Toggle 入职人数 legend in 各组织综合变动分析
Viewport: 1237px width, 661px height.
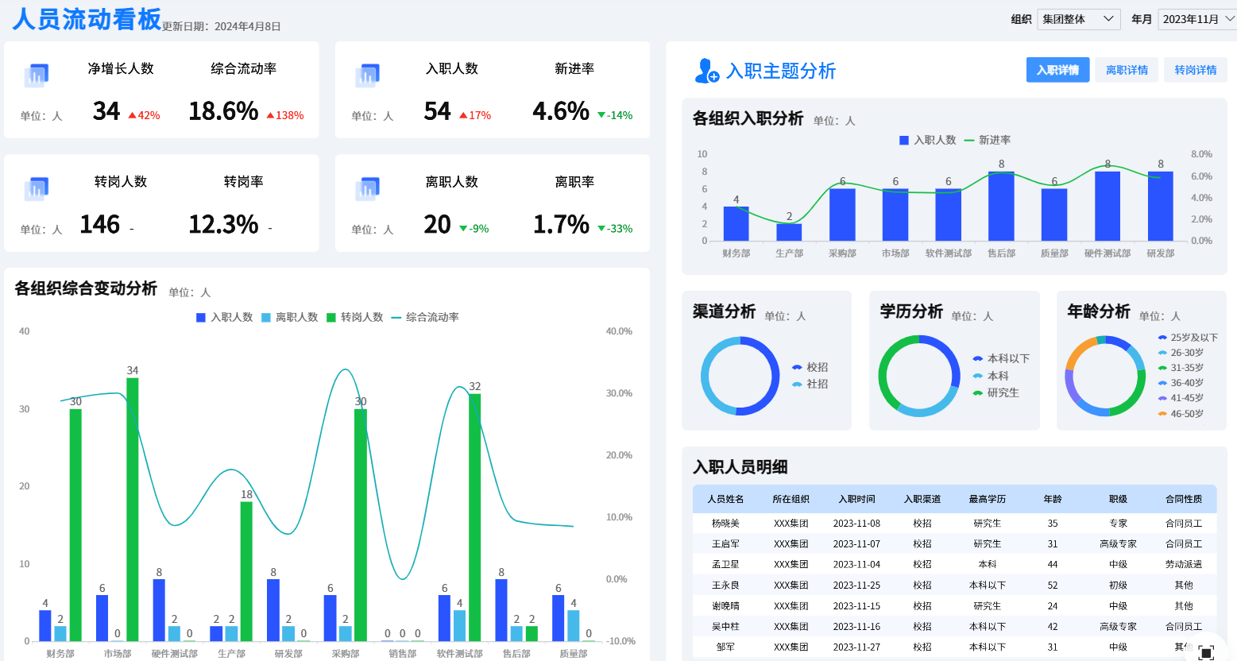point(225,317)
